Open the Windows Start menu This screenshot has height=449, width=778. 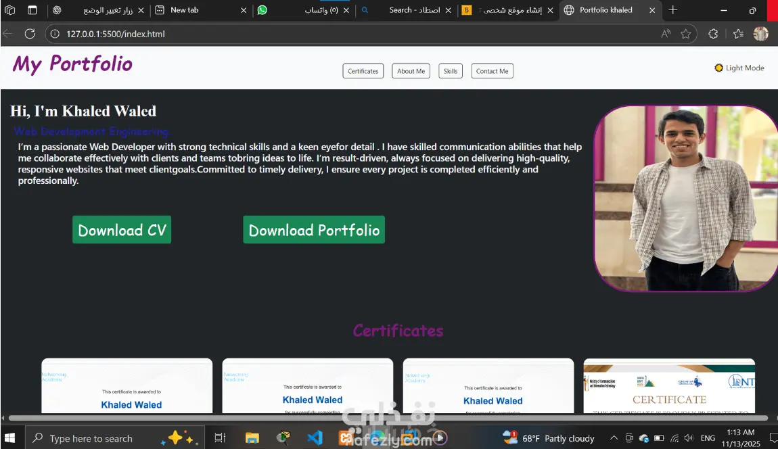[x=10, y=438]
